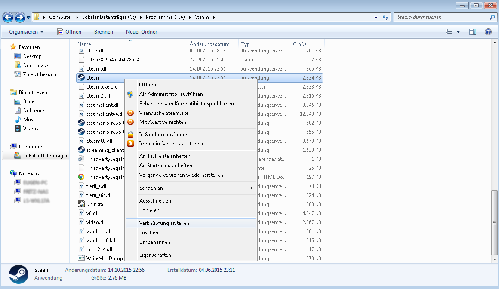This screenshot has width=499, height=289.
Task: Toggle the preview pane icon
Action: point(473,32)
